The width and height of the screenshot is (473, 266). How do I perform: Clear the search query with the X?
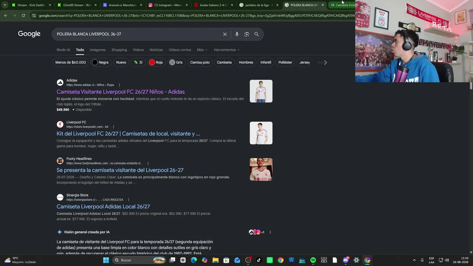pyautogui.click(x=225, y=34)
